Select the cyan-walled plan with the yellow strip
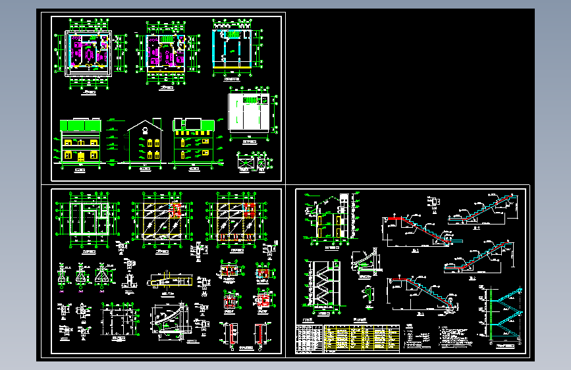The height and width of the screenshot is (370, 571). tap(232, 49)
